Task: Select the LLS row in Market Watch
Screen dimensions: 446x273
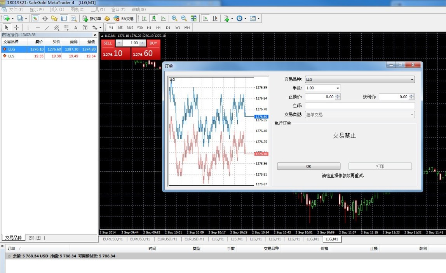Action: [49, 56]
